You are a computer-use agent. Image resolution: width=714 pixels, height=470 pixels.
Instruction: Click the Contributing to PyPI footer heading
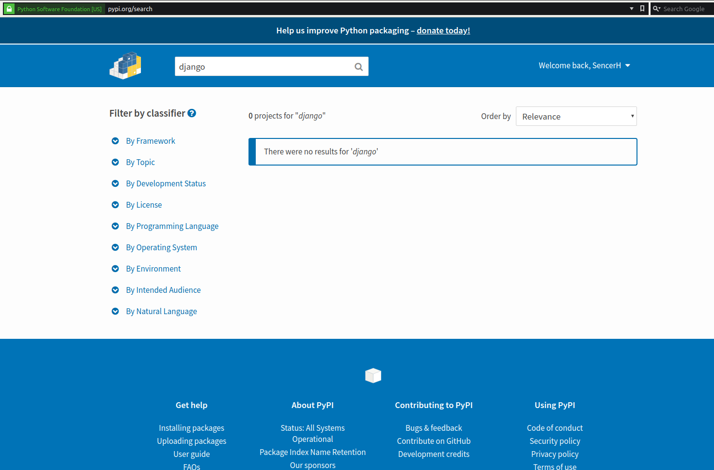click(434, 405)
